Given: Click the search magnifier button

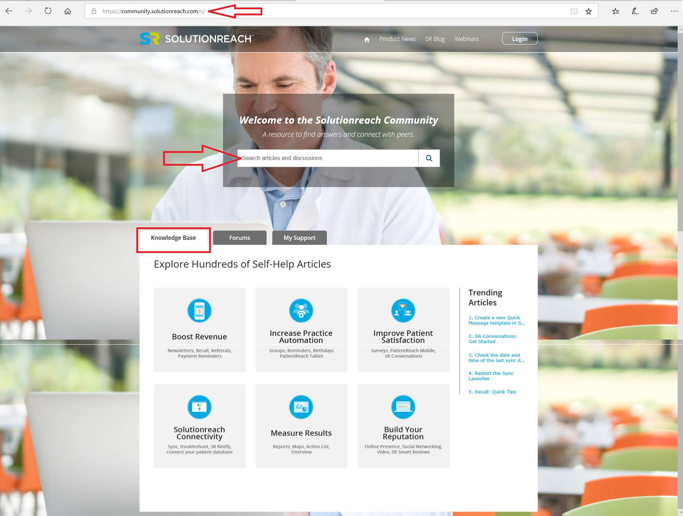Looking at the screenshot, I should pyautogui.click(x=429, y=158).
